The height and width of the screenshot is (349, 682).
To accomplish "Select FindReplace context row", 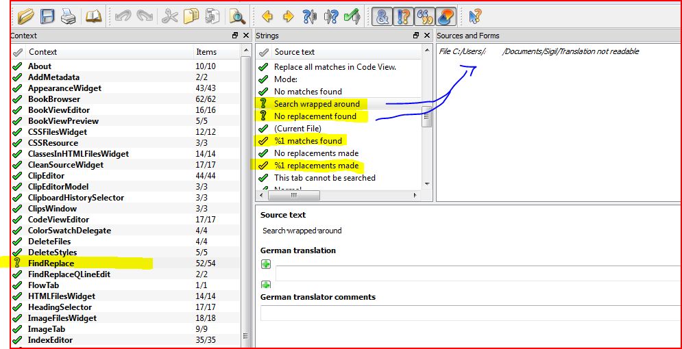I will [x=125, y=263].
